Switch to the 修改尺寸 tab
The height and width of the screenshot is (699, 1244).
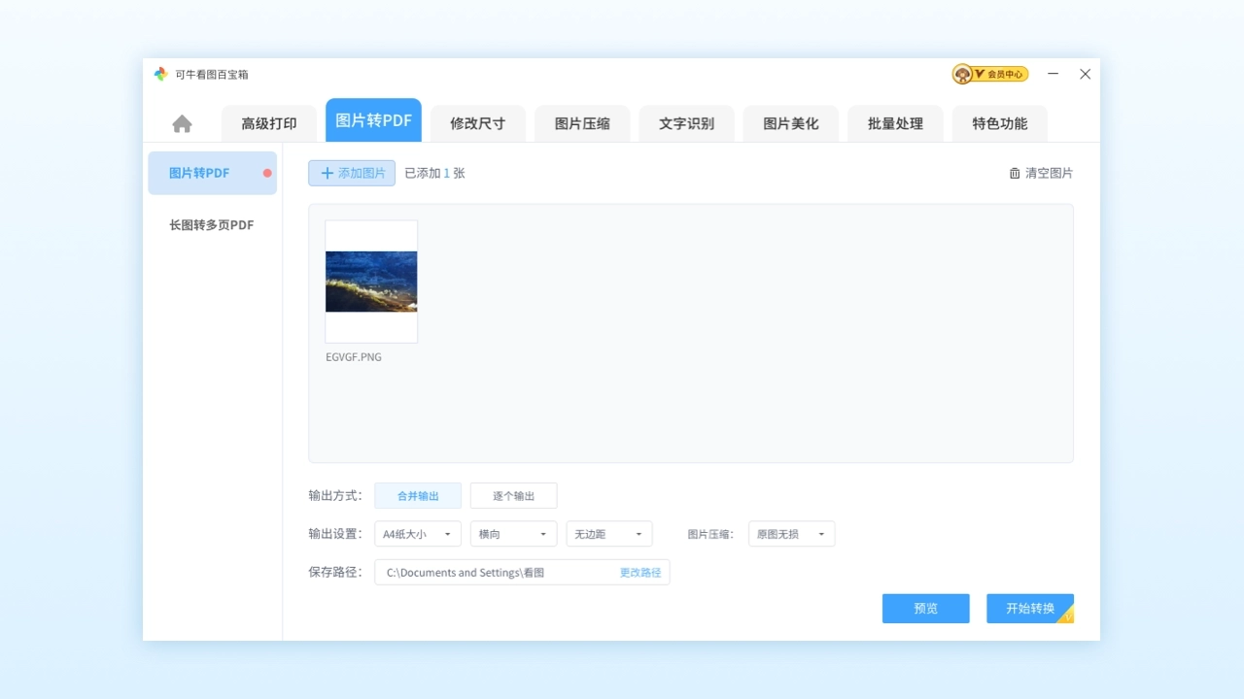477,123
